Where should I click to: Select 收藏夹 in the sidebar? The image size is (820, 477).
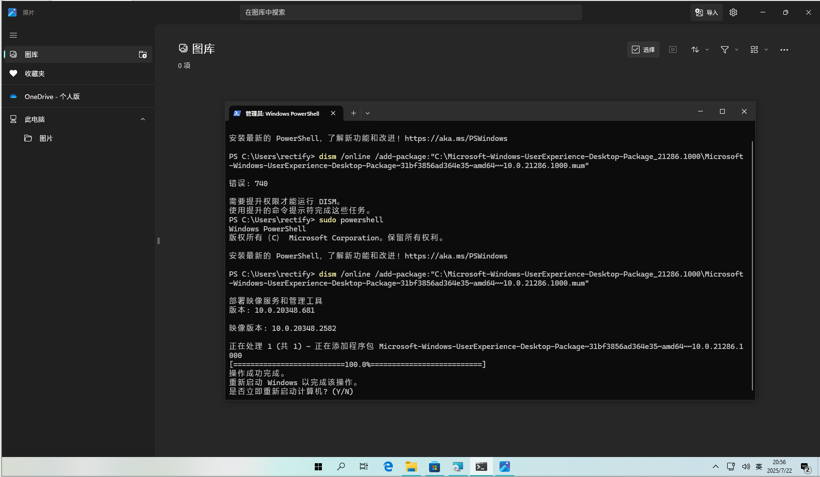[x=35, y=74]
